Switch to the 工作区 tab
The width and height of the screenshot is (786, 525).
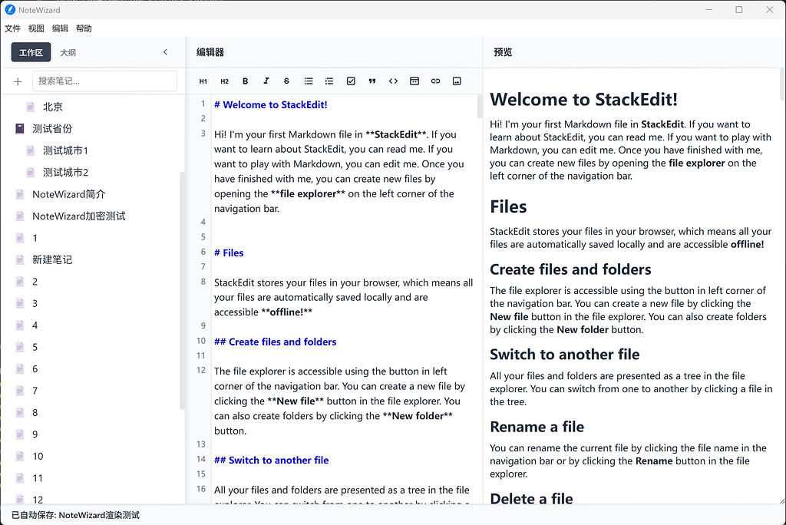click(31, 52)
